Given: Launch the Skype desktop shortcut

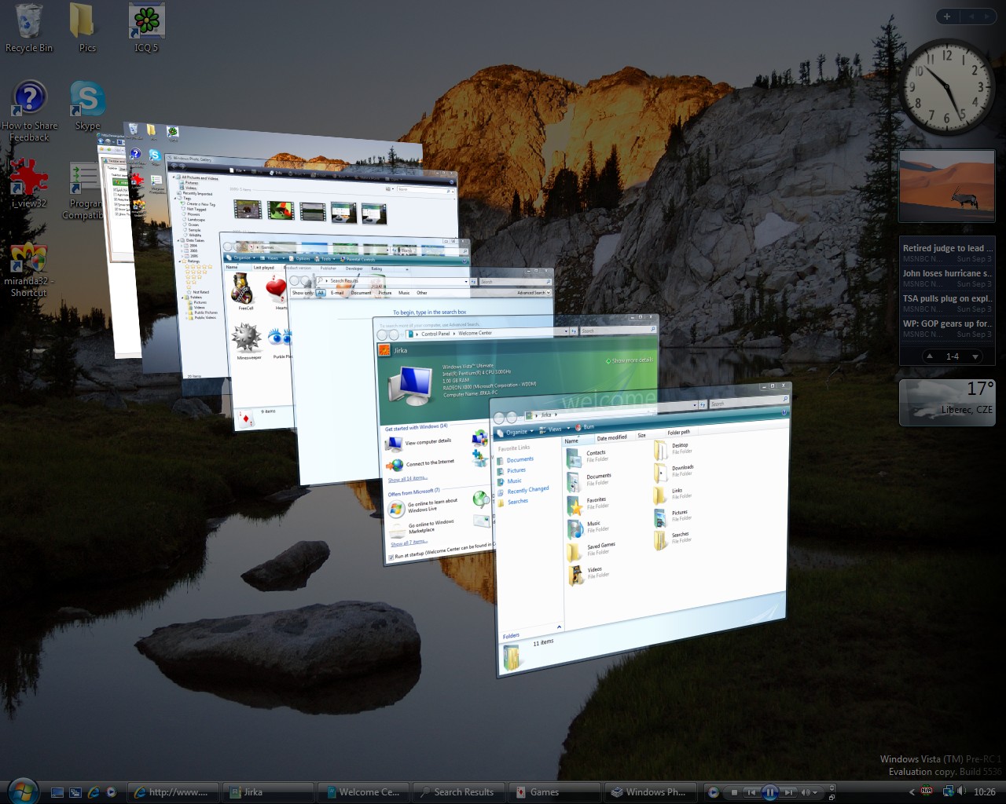Looking at the screenshot, I should [87, 105].
